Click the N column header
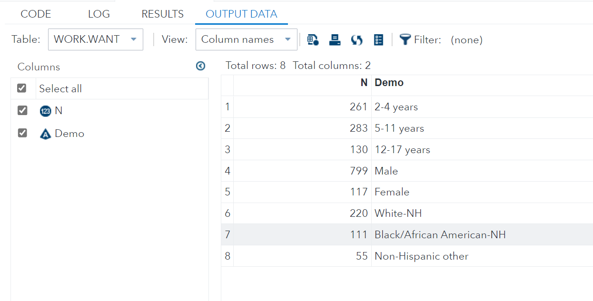This screenshot has width=593, height=301. point(364,83)
